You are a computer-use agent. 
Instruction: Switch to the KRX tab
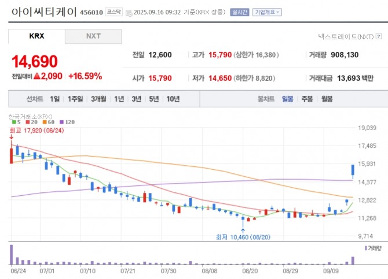pos(36,36)
